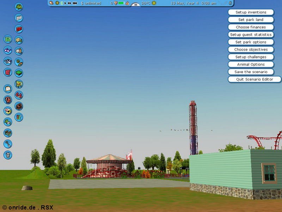Open Set park options
Image resolution: width=282 pixels, height=212 pixels.
[251, 42]
